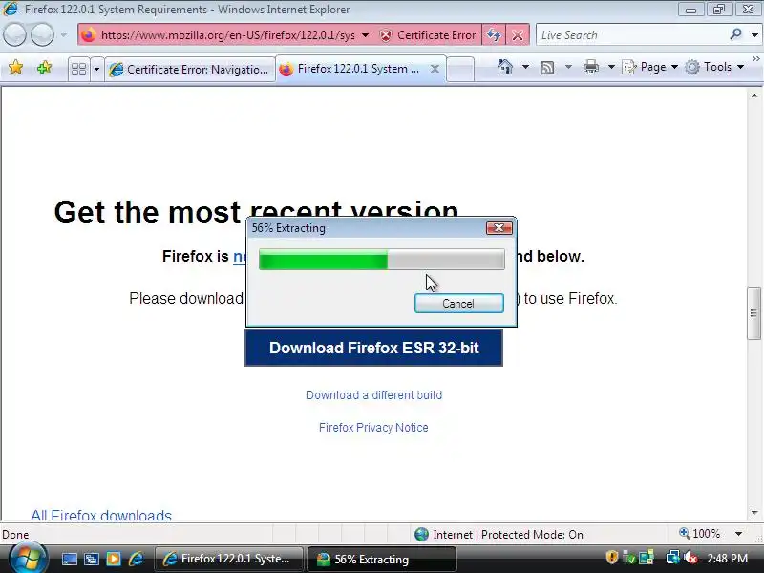Expand the zoom level dropdown arrow
This screenshot has width=764, height=573.
tap(738, 534)
